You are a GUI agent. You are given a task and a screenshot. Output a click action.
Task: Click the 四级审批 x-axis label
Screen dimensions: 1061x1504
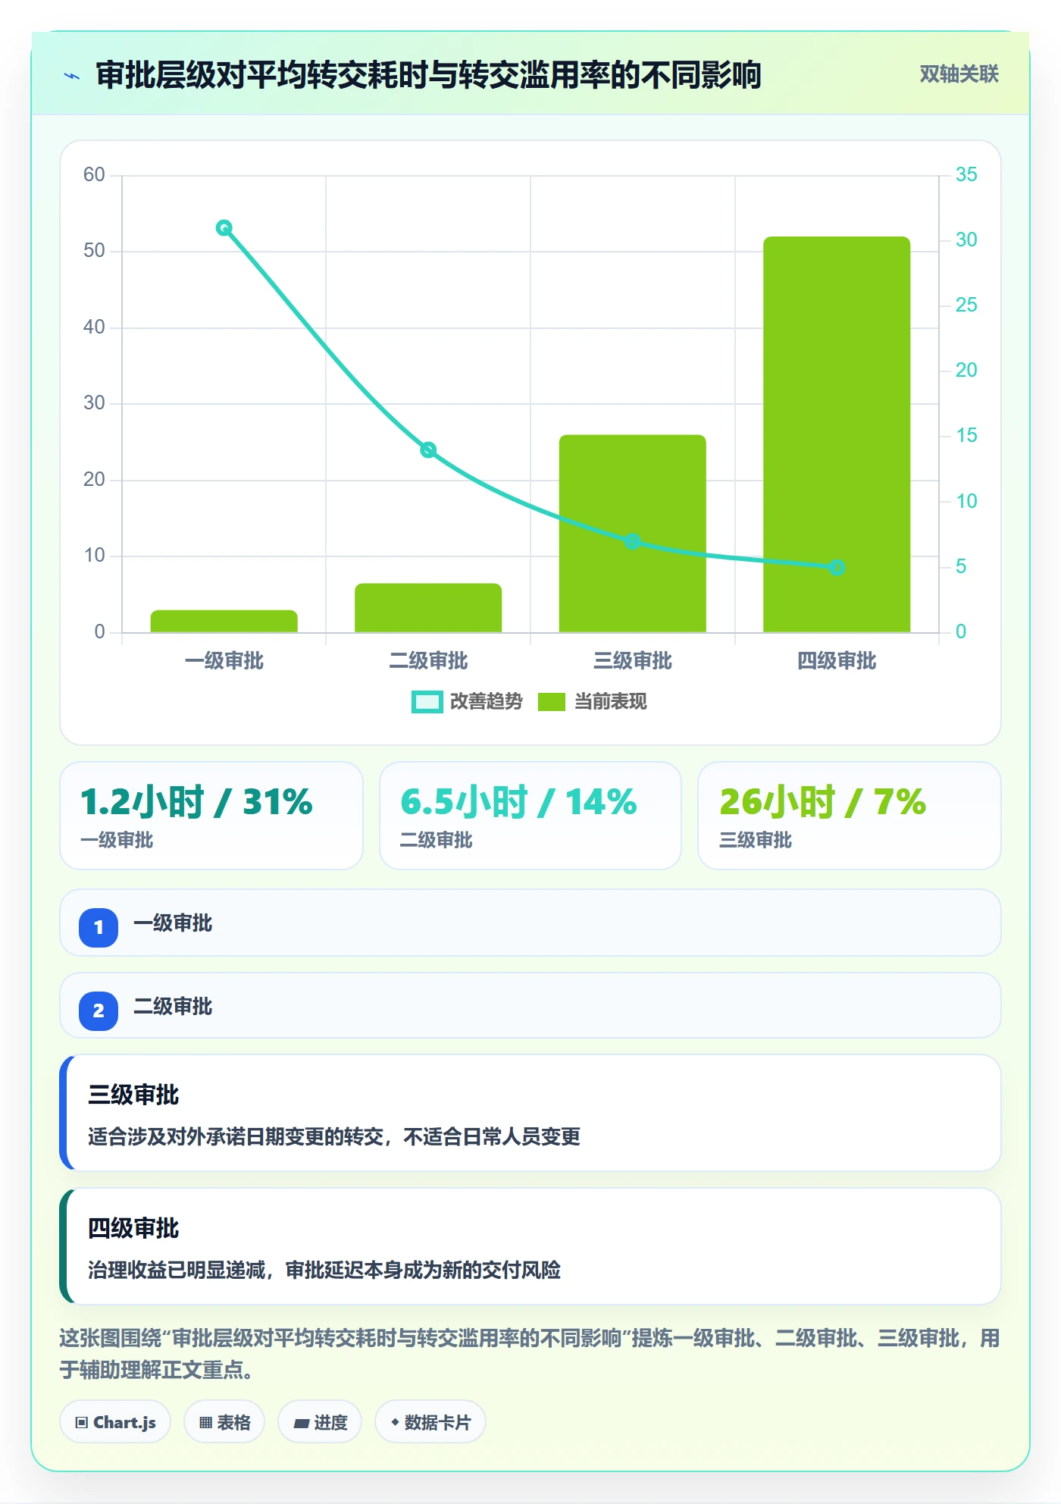(x=837, y=661)
